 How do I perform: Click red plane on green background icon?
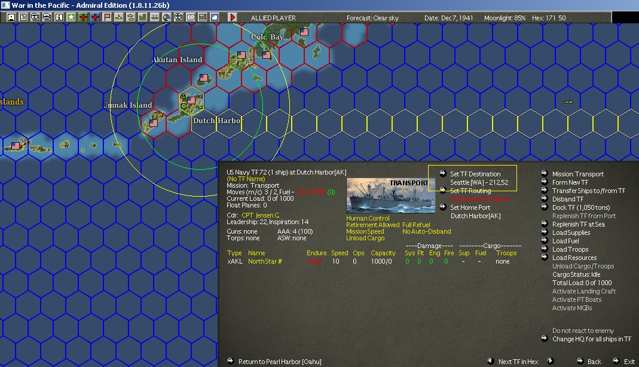(x=83, y=17)
